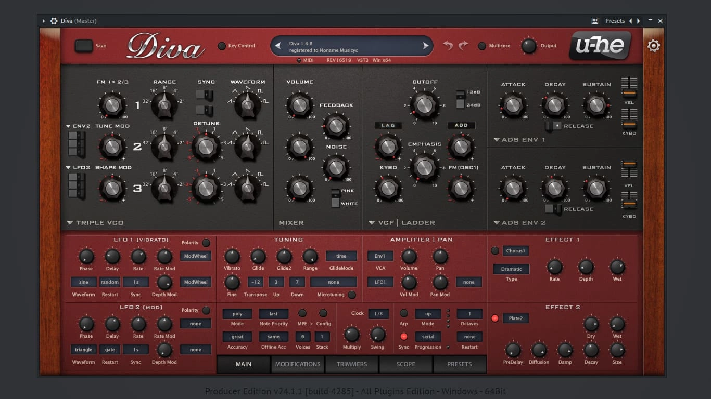Open the plugin detail grid icon beside Presets
This screenshot has width=711, height=399.
click(595, 21)
